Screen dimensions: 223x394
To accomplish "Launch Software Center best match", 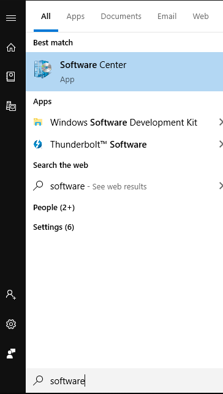I will [124, 72].
